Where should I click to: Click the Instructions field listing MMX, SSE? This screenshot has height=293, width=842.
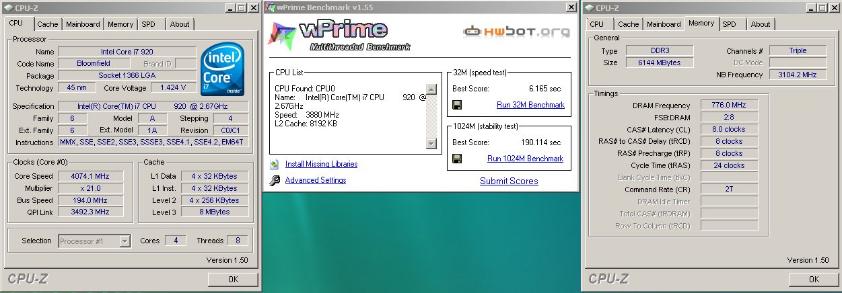153,142
